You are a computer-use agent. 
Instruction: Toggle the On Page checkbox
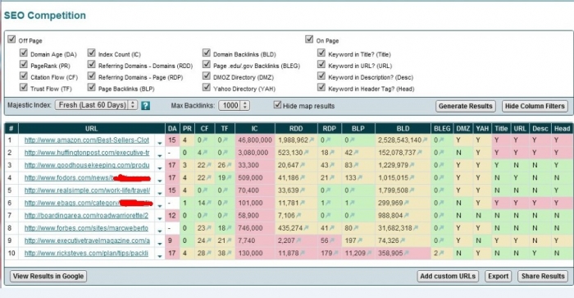point(309,39)
